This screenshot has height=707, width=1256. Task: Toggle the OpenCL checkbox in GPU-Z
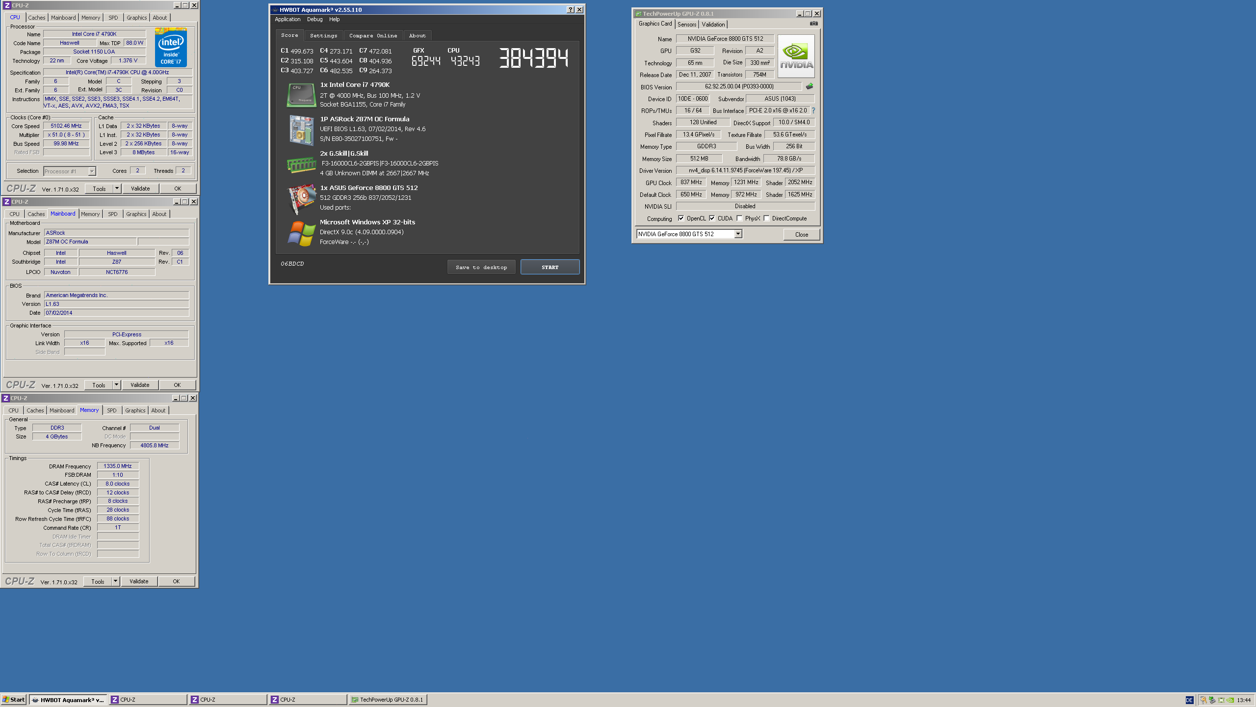coord(681,218)
